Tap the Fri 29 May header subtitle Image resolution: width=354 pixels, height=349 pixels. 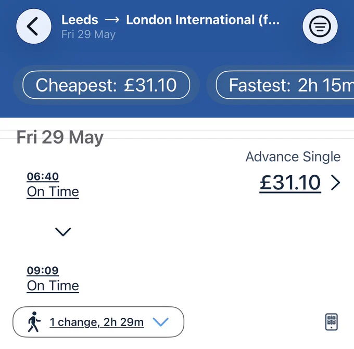coord(88,34)
